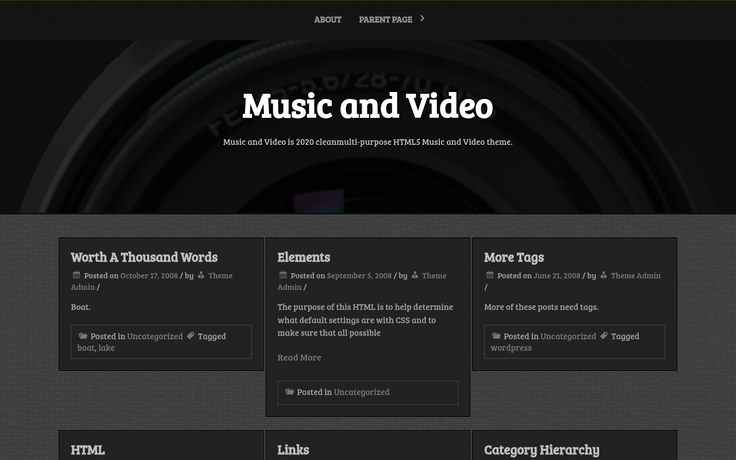Click tag icon in Worth A Thousand Words post
The image size is (736, 460).
[190, 335]
